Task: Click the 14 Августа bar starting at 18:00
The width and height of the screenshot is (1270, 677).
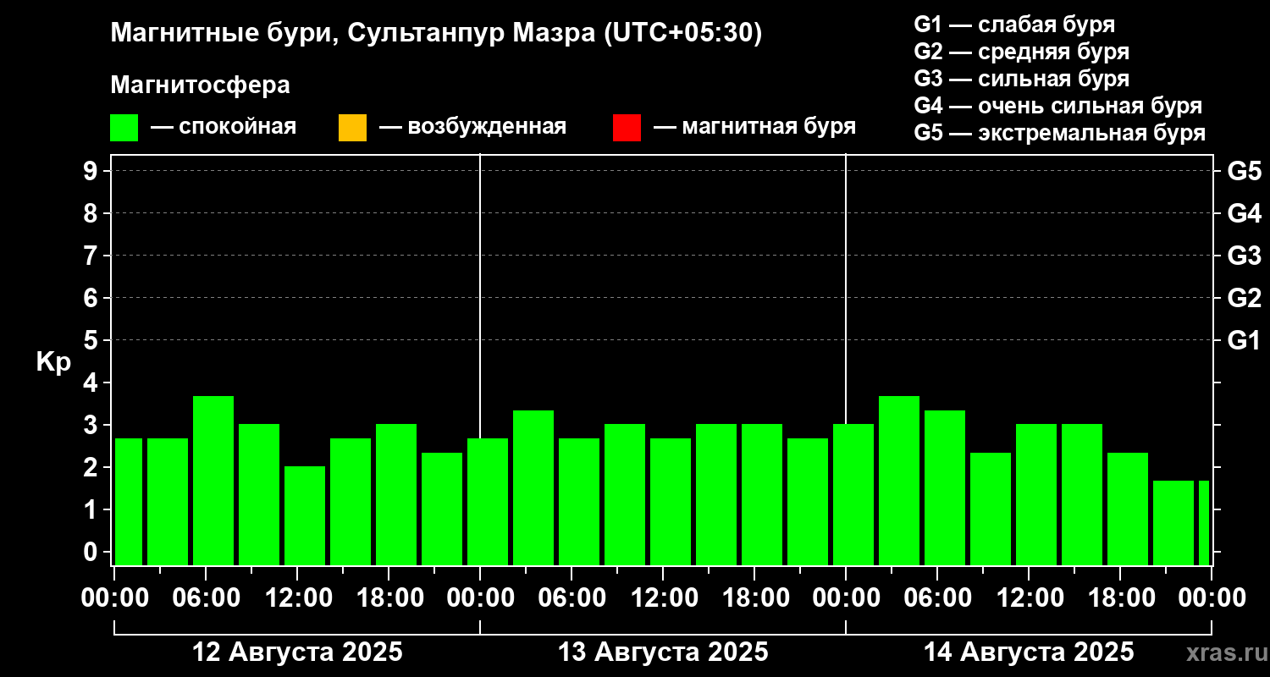Action: 1128,509
